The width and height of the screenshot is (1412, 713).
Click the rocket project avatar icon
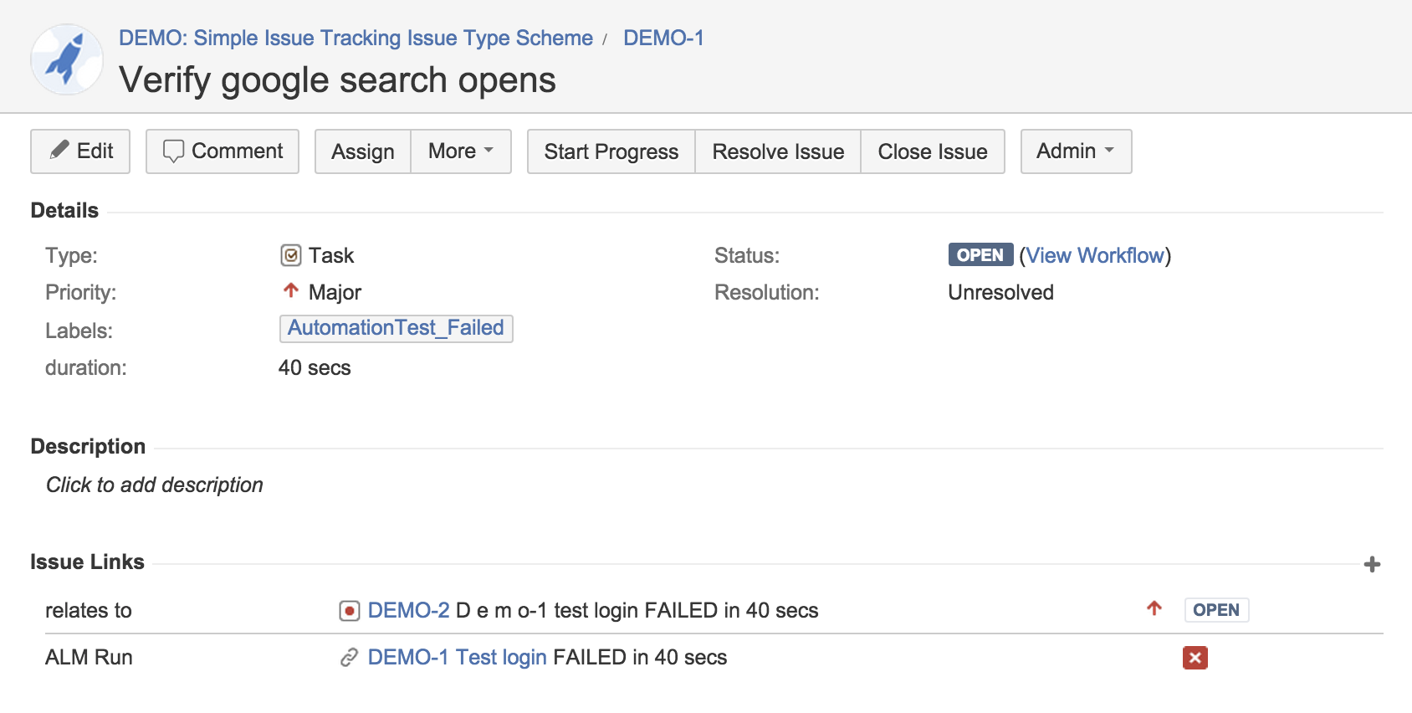pyautogui.click(x=67, y=59)
